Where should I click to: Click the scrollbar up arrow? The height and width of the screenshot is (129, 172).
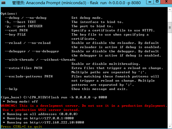click(x=170, y=10)
